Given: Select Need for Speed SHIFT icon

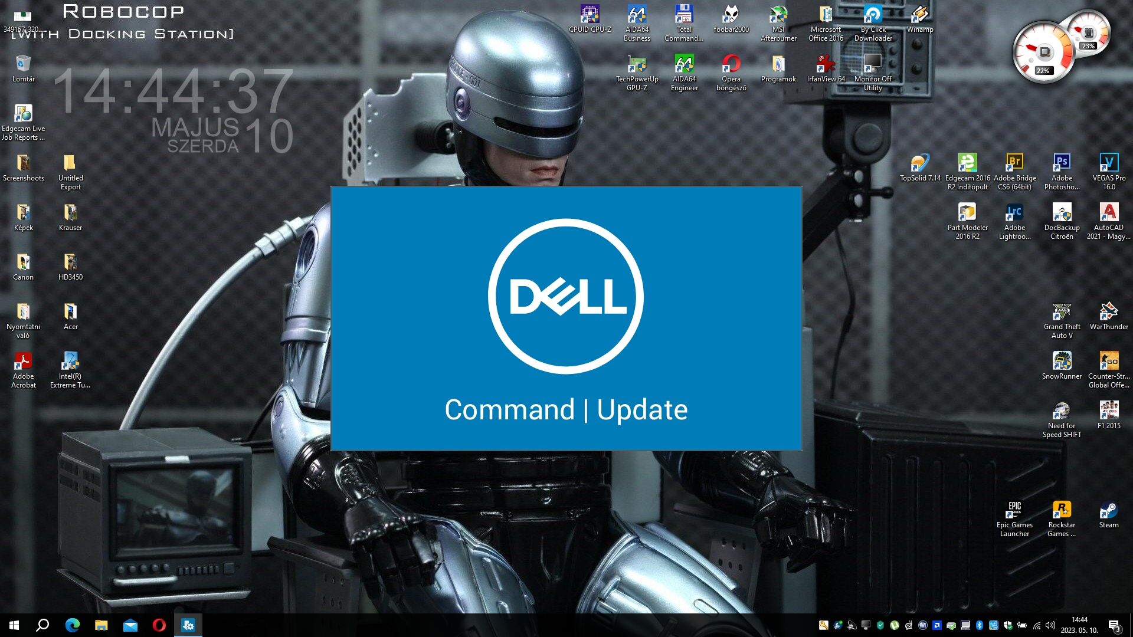Looking at the screenshot, I should point(1062,420).
